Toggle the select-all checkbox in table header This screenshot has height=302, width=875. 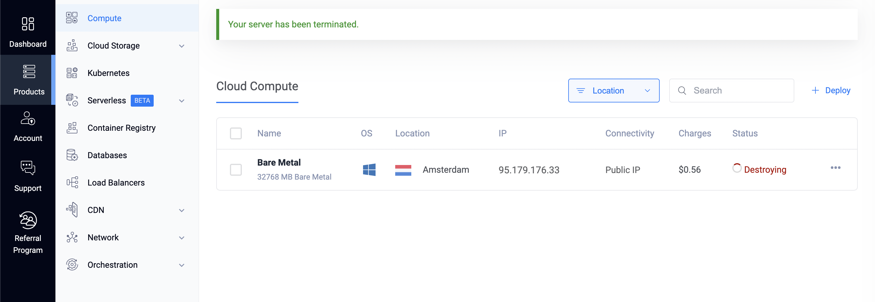pyautogui.click(x=236, y=133)
